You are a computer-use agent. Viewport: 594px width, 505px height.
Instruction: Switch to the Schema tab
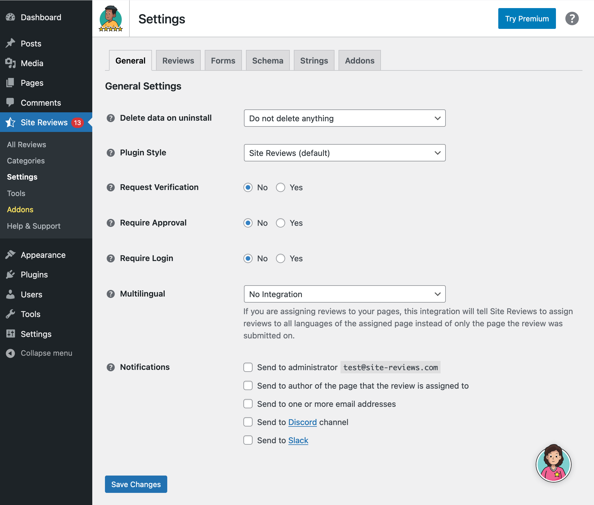[x=268, y=61]
